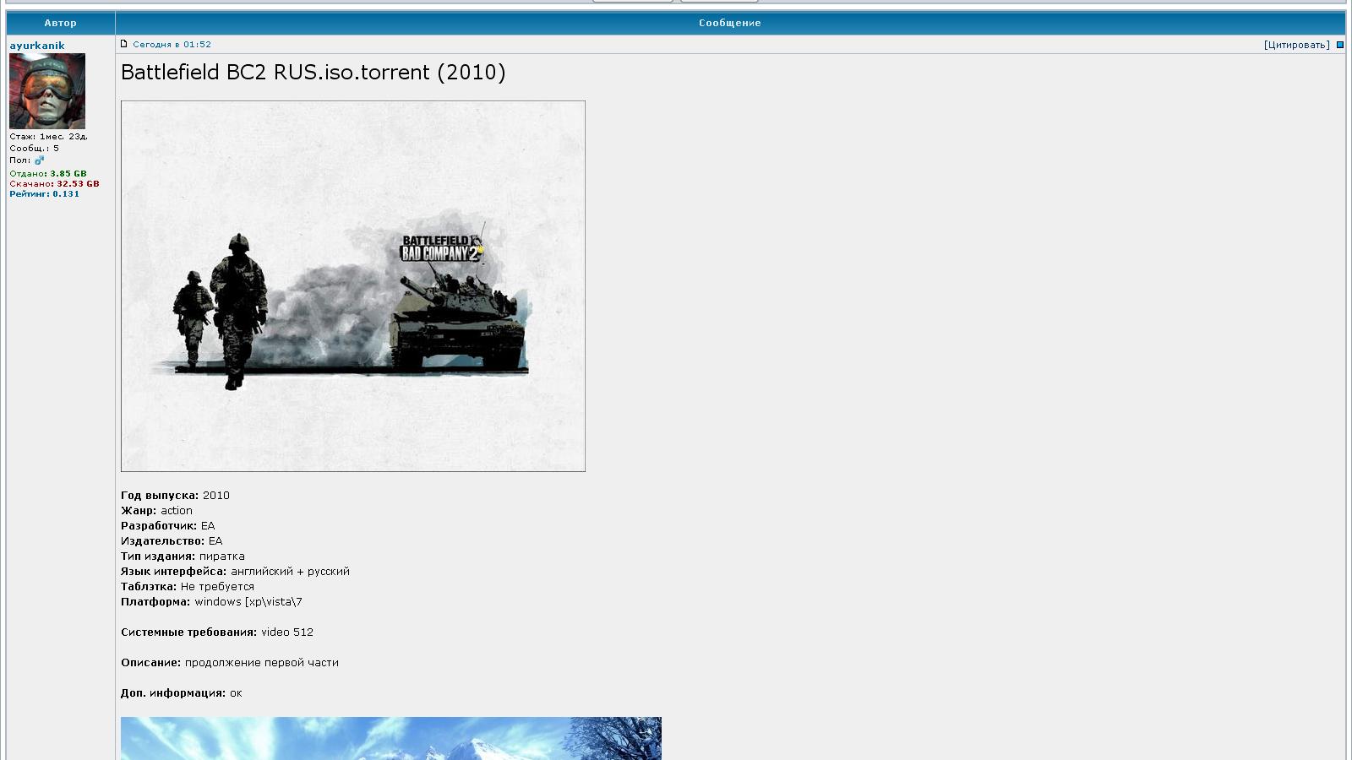Click the uploader's rating value 0.131

65,193
